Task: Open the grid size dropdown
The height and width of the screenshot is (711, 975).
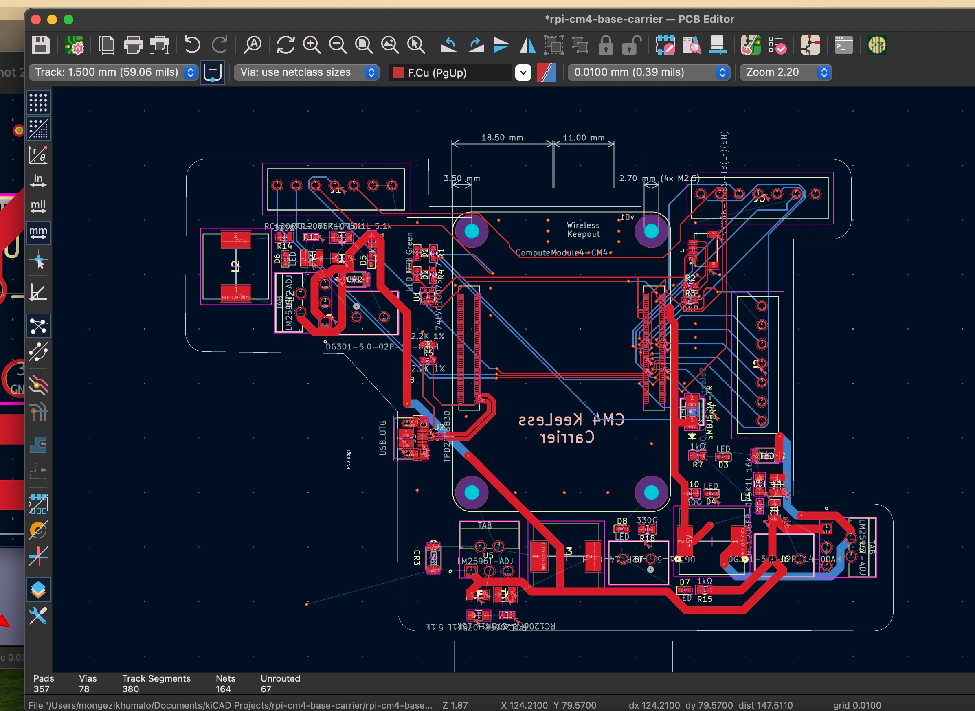Action: (649, 72)
